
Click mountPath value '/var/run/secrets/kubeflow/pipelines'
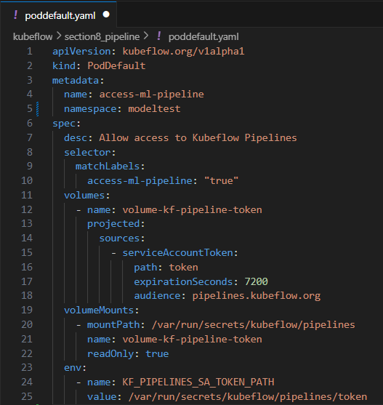coord(254,325)
